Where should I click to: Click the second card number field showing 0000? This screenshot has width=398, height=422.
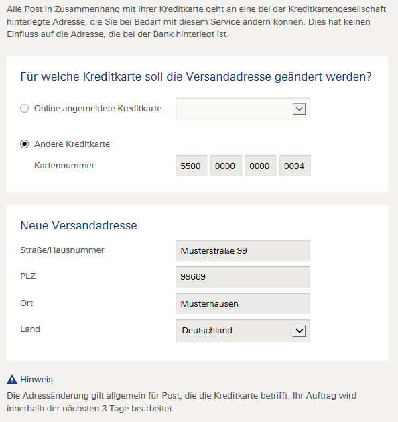pos(226,166)
